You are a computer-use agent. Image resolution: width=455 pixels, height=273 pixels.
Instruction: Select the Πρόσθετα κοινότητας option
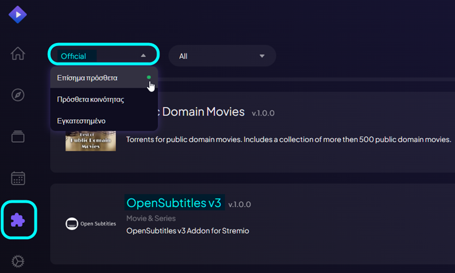click(90, 99)
